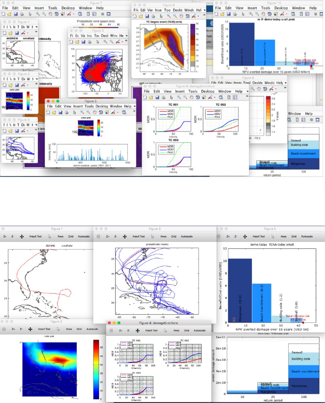This screenshot has width=325, height=403.
Task: Click Figure 3 title bar
Action: (x=90, y=101)
